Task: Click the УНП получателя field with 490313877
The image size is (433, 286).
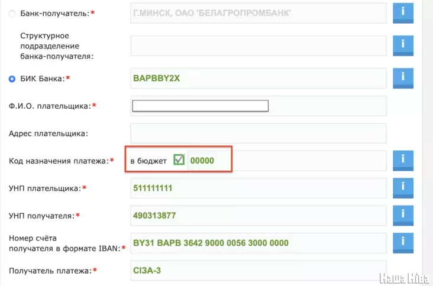Action: click(x=258, y=216)
